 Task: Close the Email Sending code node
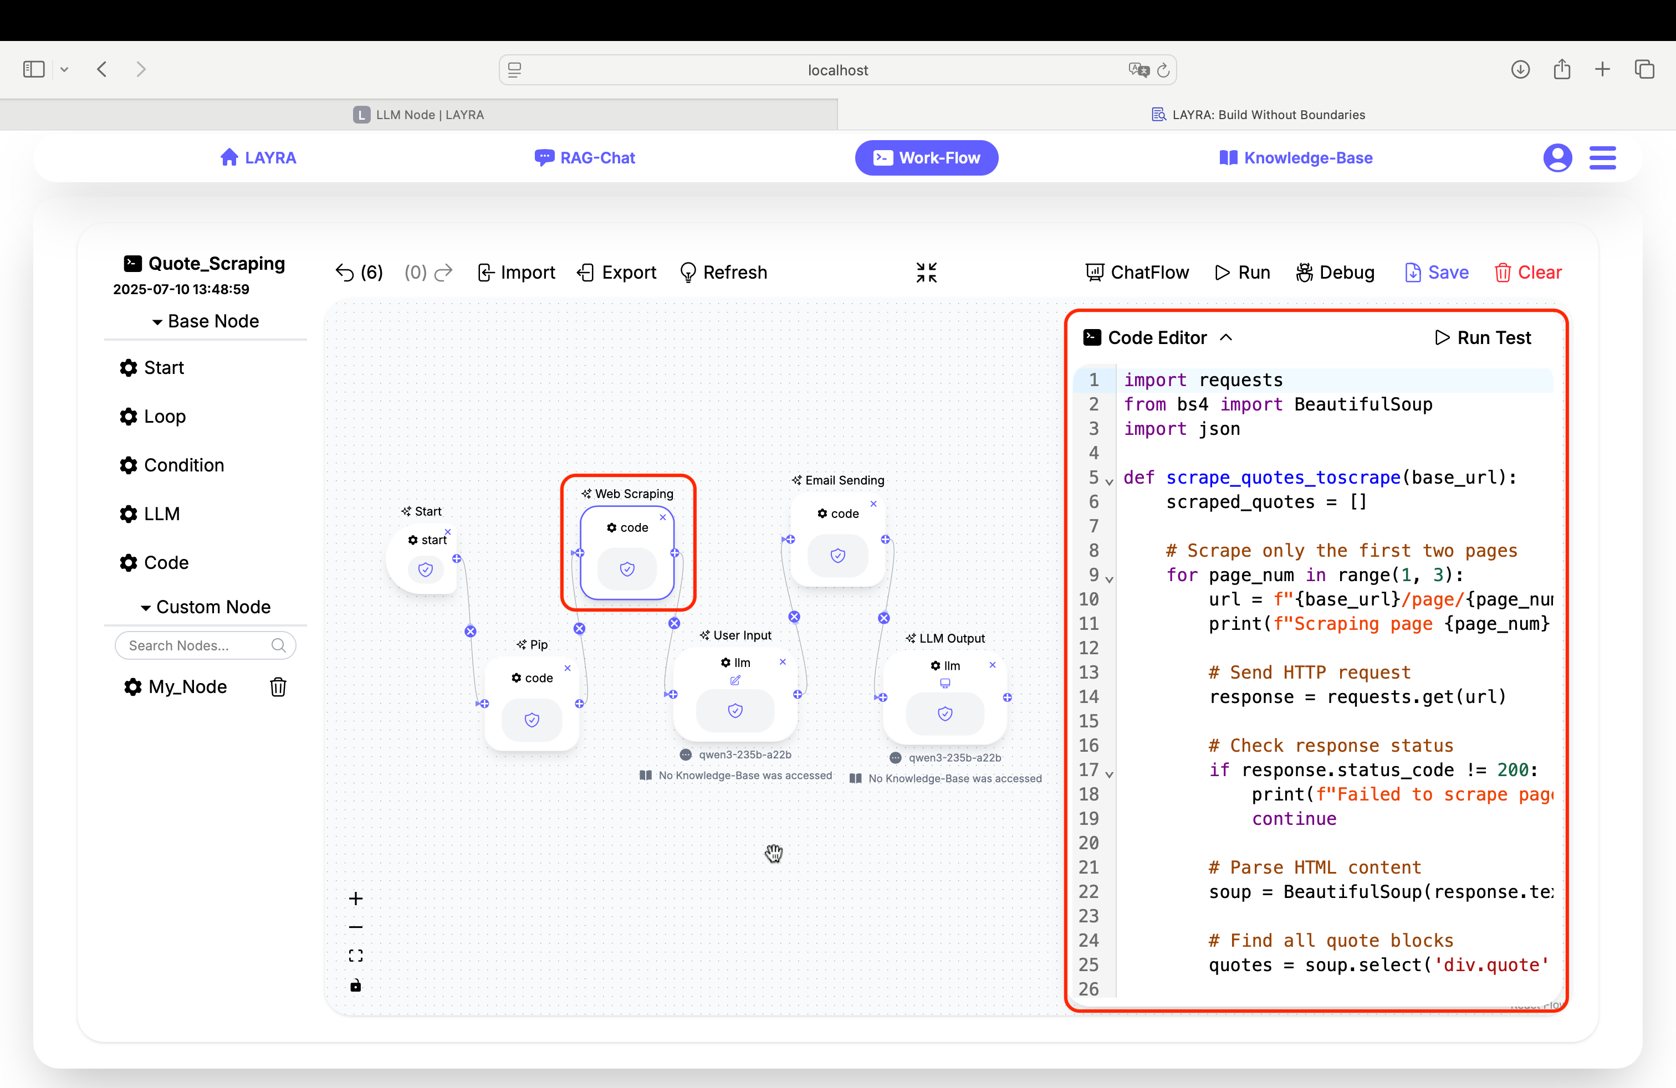pos(874,504)
